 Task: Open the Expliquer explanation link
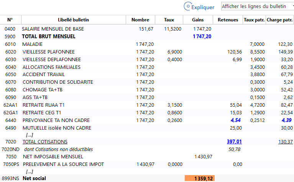pos(203,7)
